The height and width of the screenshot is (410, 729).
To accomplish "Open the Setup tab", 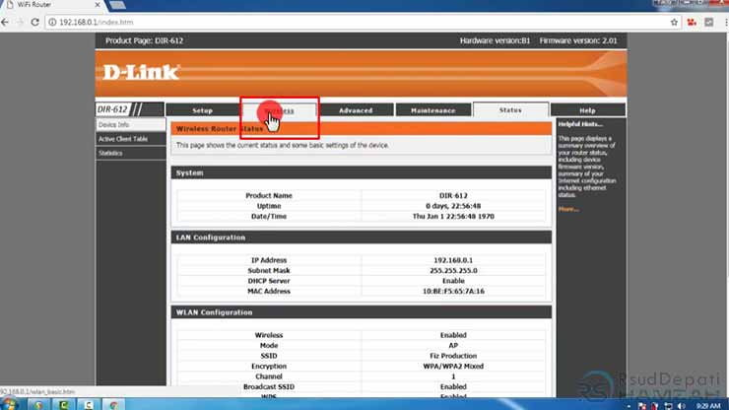I will coord(202,110).
